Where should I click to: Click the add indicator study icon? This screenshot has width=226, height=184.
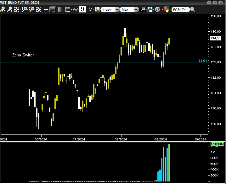coord(143,9)
